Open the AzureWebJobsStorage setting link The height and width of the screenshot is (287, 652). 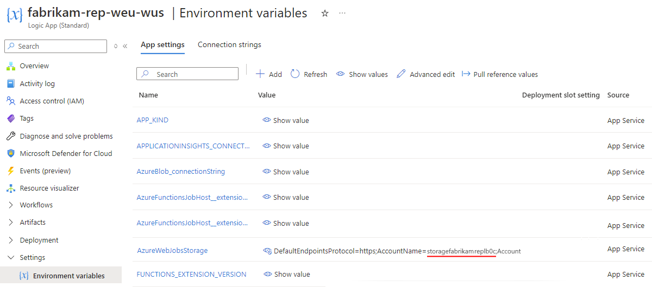click(172, 251)
